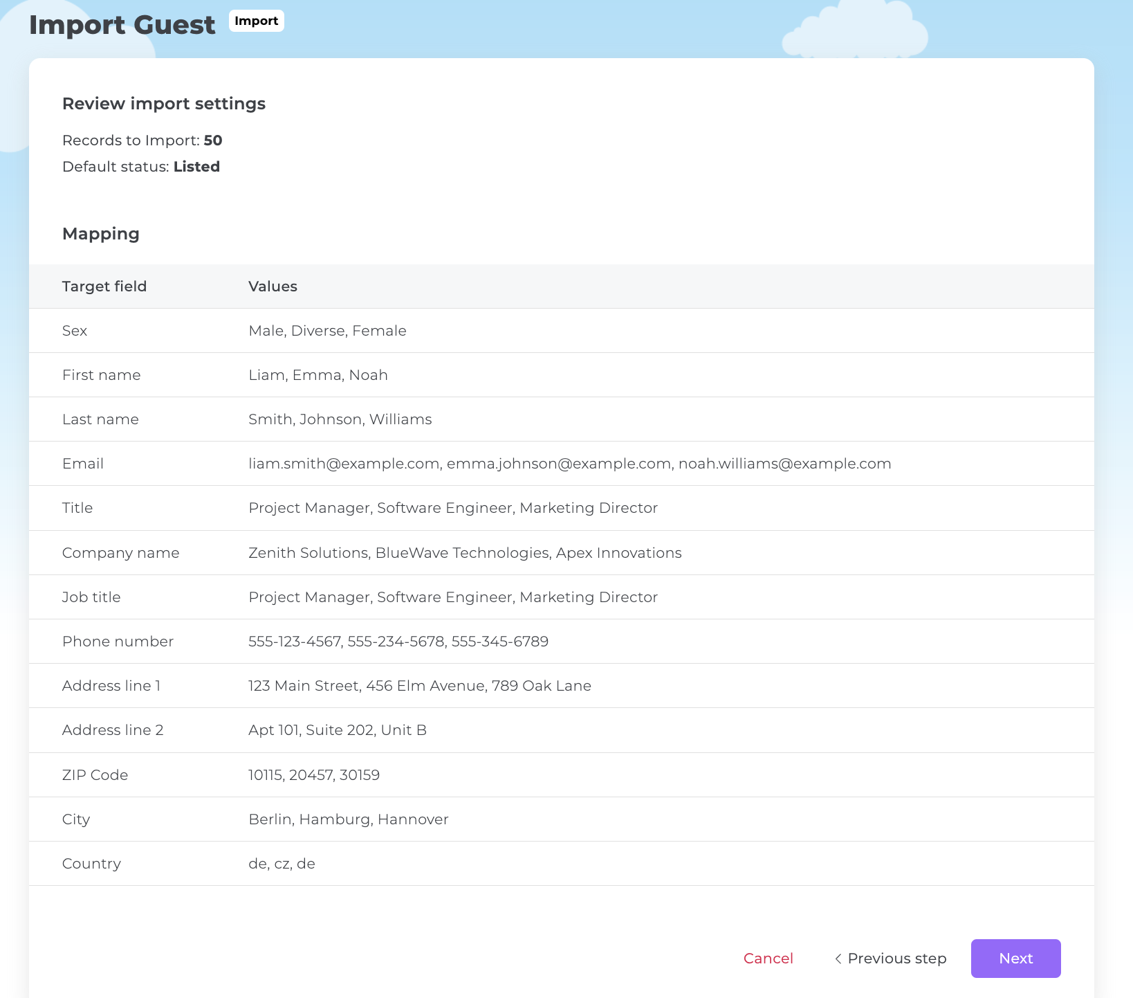Click the Mapping section heading
Image resolution: width=1133 pixels, height=998 pixels.
pyautogui.click(x=101, y=234)
